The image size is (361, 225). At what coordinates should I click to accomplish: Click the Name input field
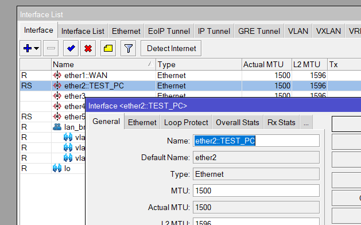point(256,141)
